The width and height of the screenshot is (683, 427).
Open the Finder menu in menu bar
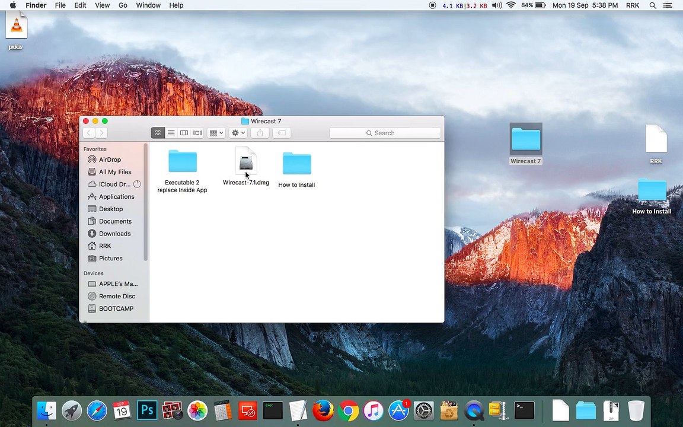[x=36, y=5]
